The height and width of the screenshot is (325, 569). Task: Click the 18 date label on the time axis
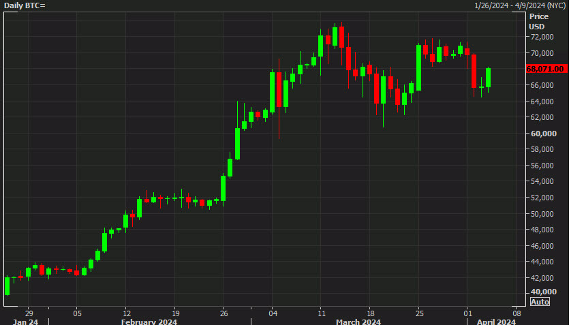[370, 313]
